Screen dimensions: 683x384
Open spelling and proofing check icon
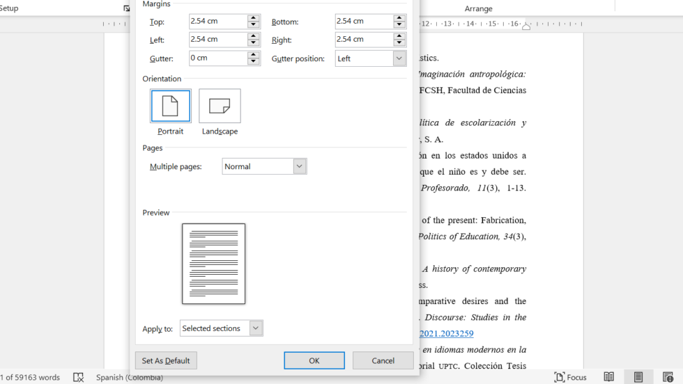[78, 377]
